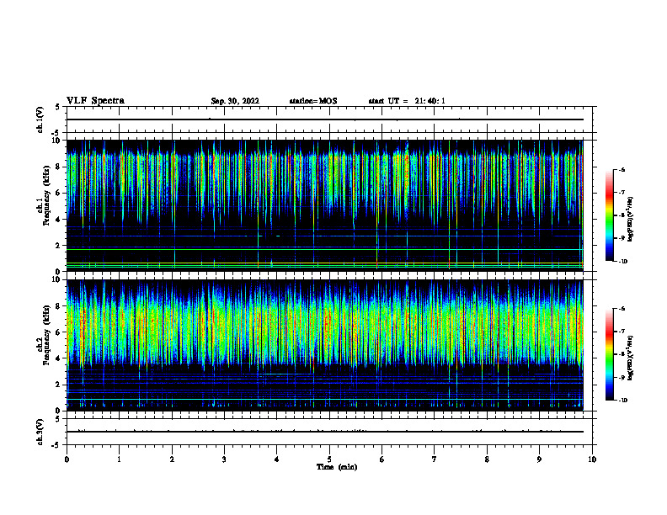Click time axis tick label "9"
This screenshot has width=667, height=515.
539,459
